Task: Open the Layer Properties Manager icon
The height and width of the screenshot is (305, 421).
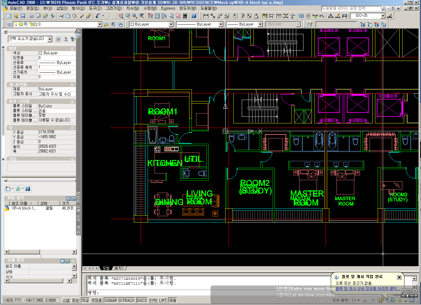Action: 9,24
